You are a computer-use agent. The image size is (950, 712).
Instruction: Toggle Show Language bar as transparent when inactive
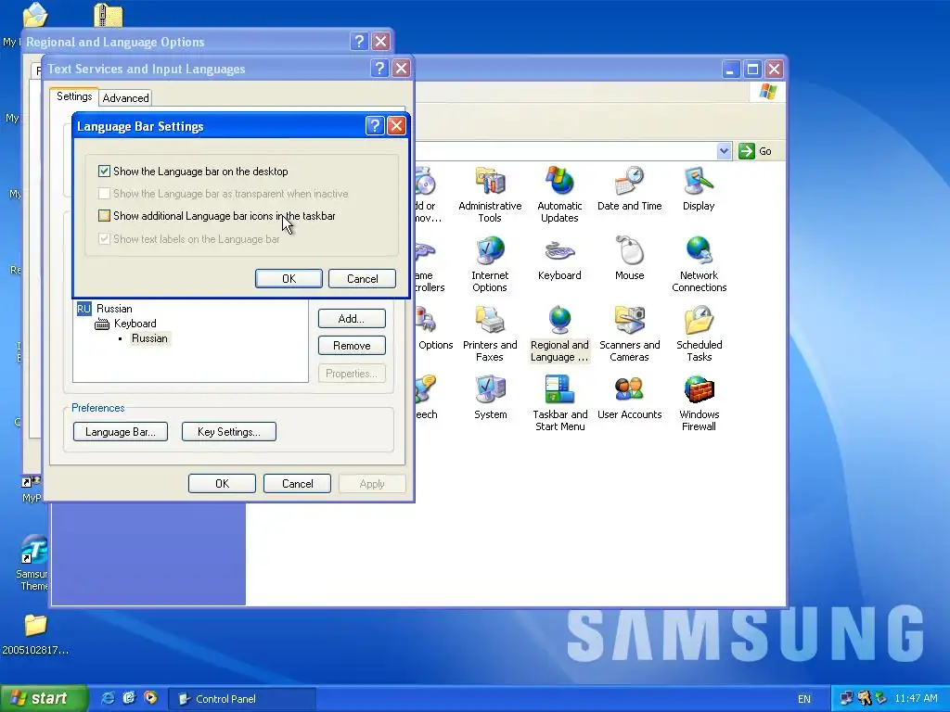point(104,193)
